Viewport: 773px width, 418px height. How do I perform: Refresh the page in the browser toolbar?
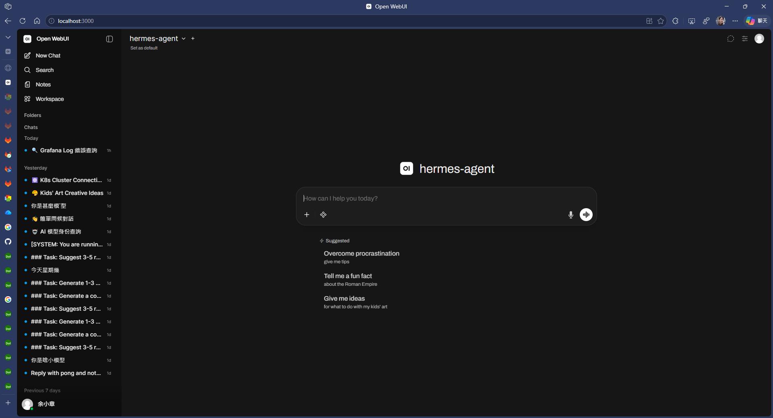(x=23, y=21)
